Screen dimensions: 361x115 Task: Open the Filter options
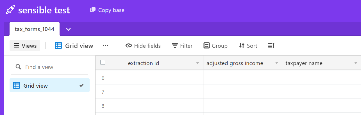coord(182,45)
